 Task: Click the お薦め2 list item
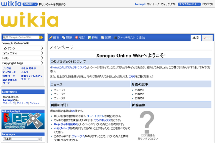(x=139, y=94)
